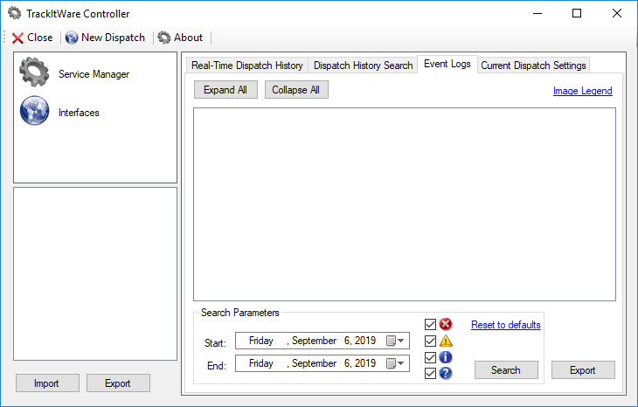638x407 pixels.
Task: Select the Event Logs tab
Action: click(447, 64)
